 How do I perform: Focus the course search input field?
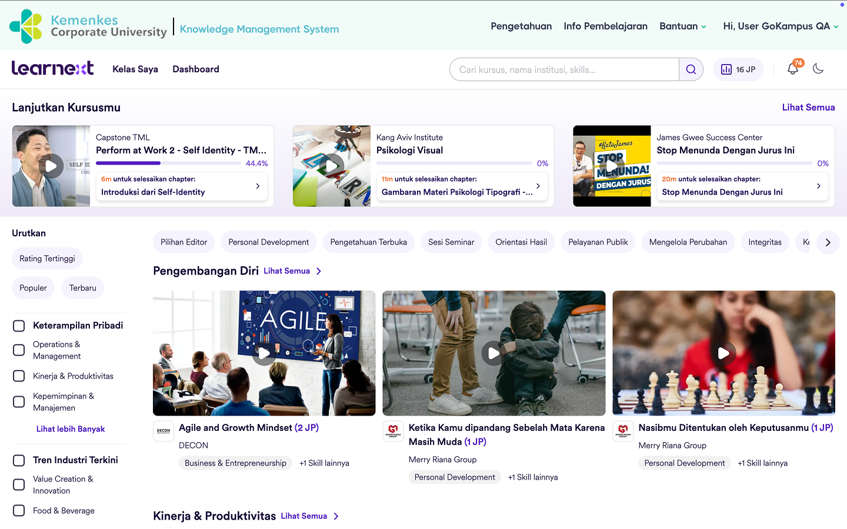click(x=565, y=69)
